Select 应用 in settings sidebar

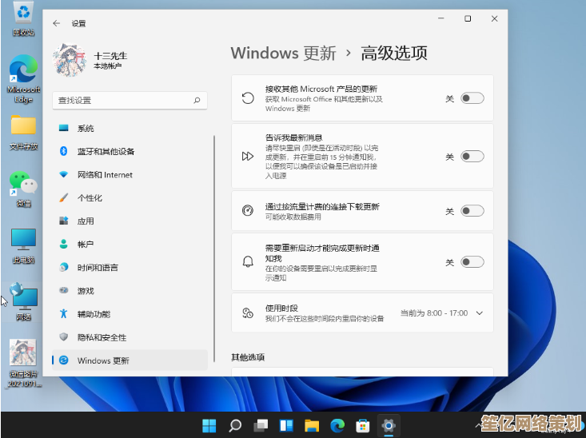click(86, 221)
